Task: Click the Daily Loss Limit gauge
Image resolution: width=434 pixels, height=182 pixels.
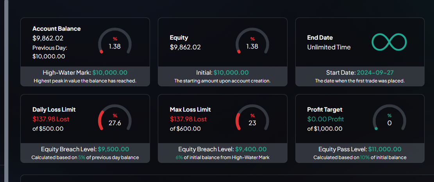Action: point(115,119)
